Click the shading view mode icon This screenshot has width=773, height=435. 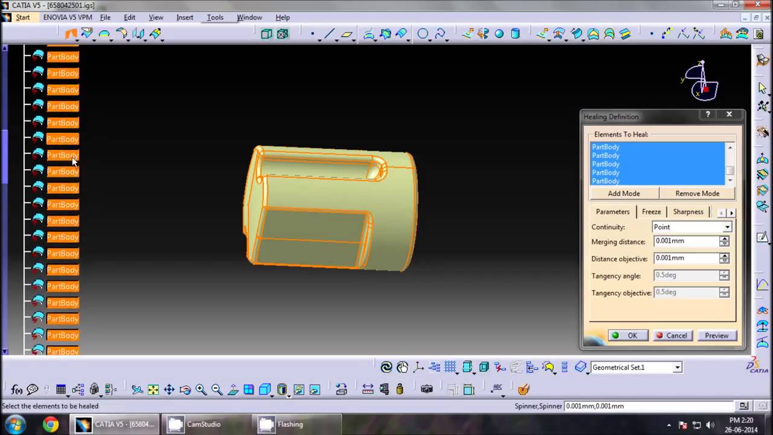[282, 390]
